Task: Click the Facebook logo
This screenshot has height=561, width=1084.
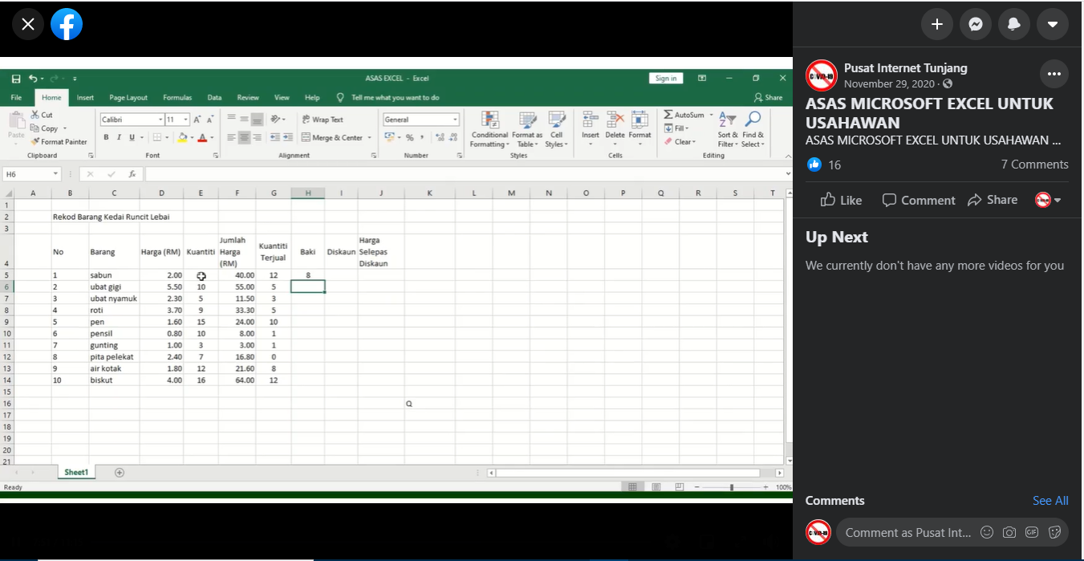Action: (x=67, y=25)
